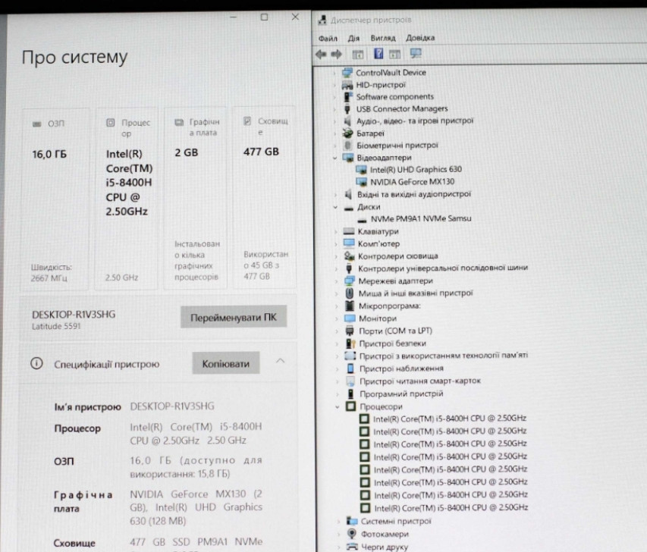The width and height of the screenshot is (647, 552).
Task: Open the Файл menu
Action: click(x=328, y=38)
